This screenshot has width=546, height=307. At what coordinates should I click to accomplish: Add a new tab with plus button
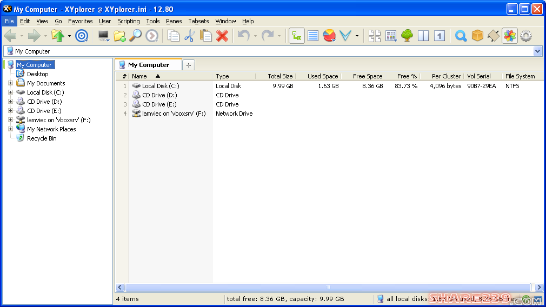pos(188,65)
